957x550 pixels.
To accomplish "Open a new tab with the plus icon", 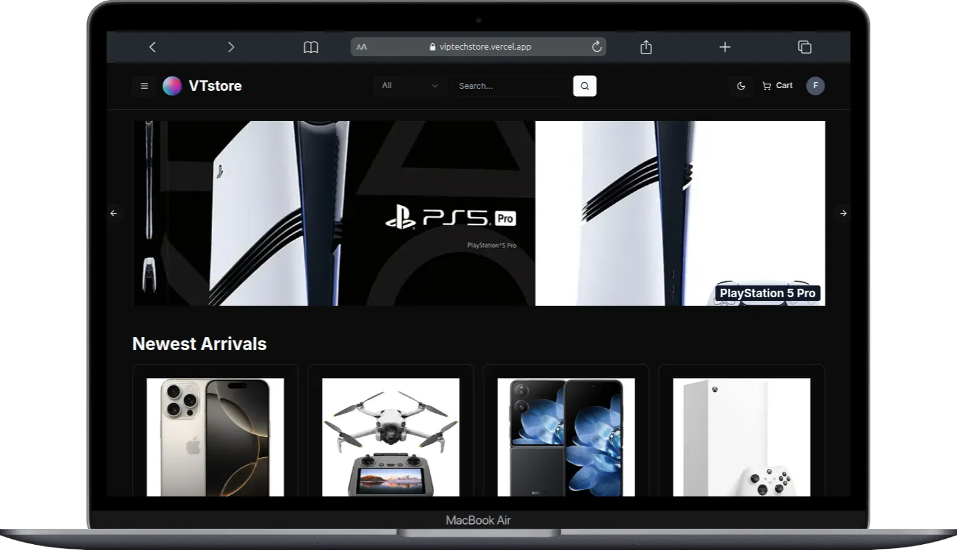I will (x=725, y=47).
